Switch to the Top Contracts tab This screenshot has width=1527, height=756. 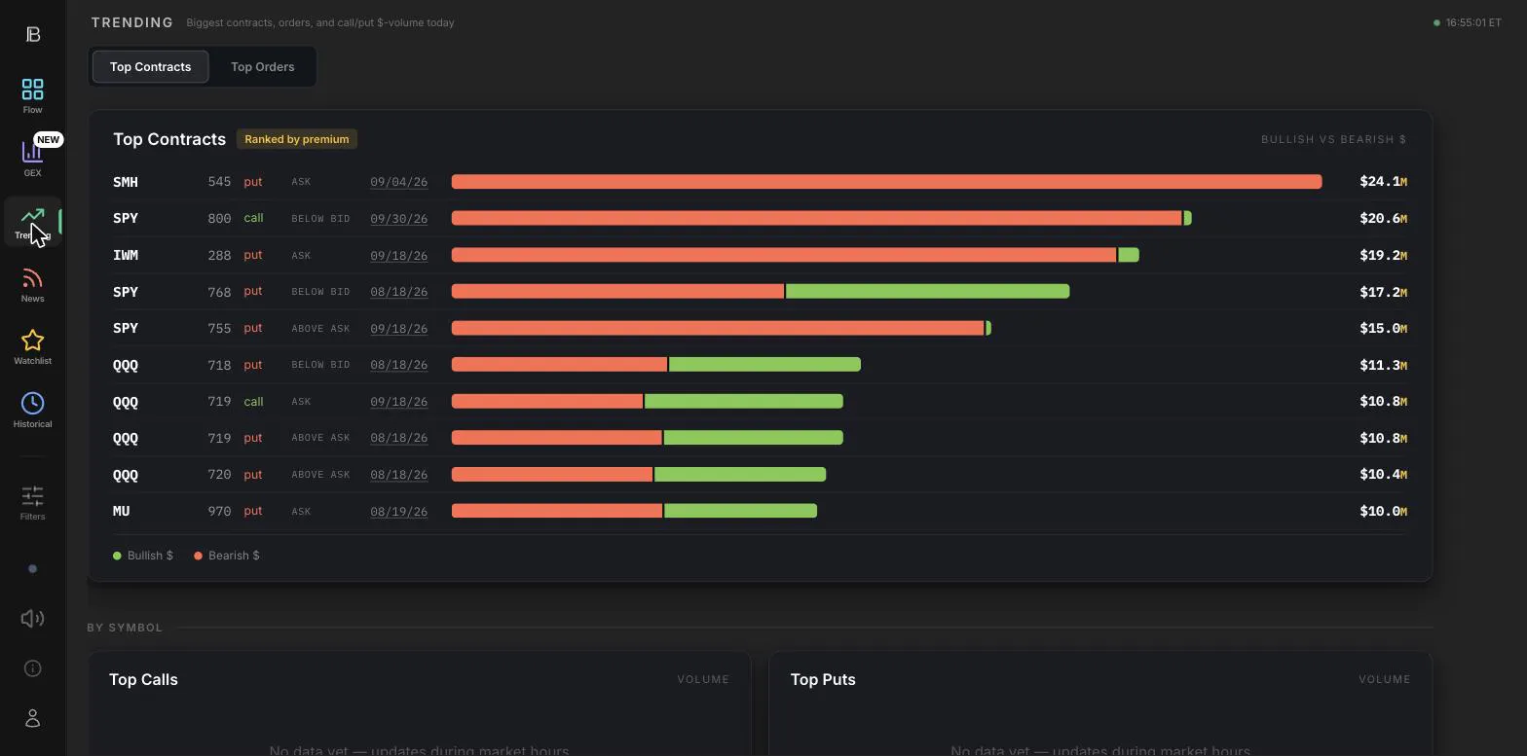click(x=150, y=67)
